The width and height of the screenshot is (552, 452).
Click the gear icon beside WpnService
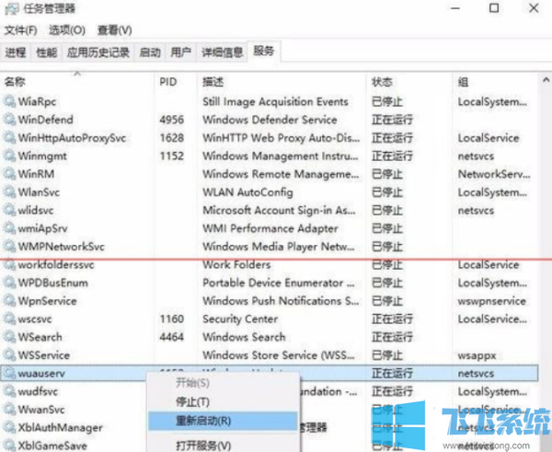pyautogui.click(x=9, y=301)
